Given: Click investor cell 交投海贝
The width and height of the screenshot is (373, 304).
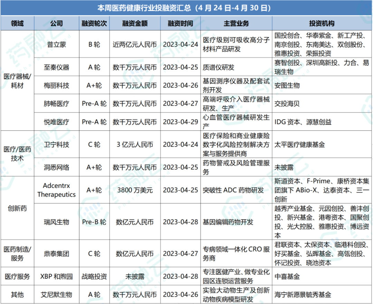Looking at the screenshot, I should (322, 103).
